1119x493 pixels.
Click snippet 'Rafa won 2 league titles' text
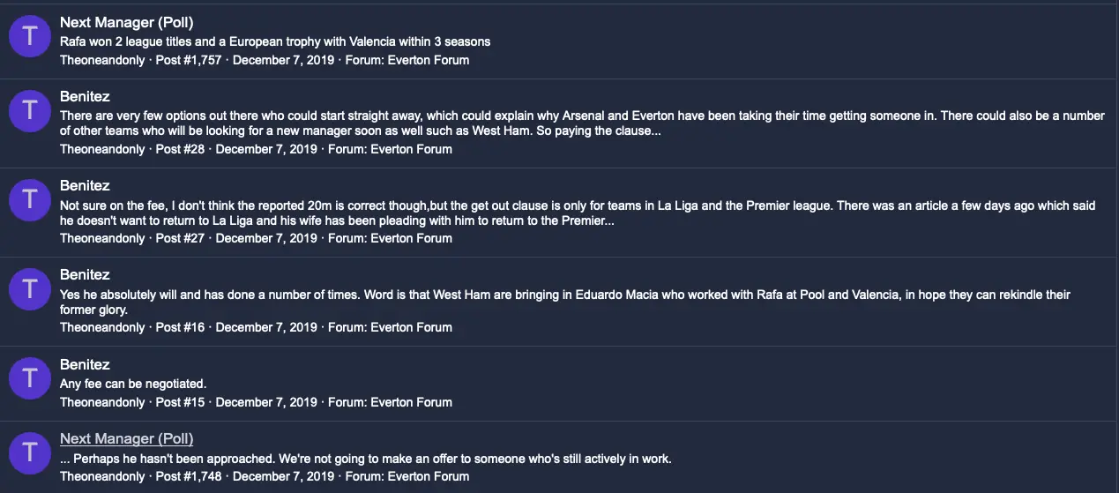pyautogui.click(x=275, y=41)
